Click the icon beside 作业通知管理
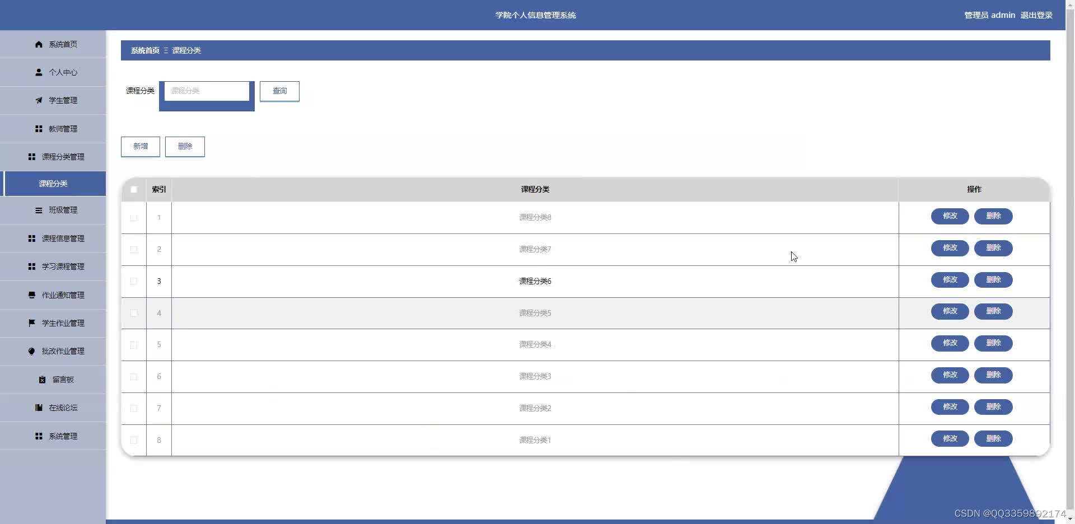This screenshot has height=524, width=1075. (32, 295)
